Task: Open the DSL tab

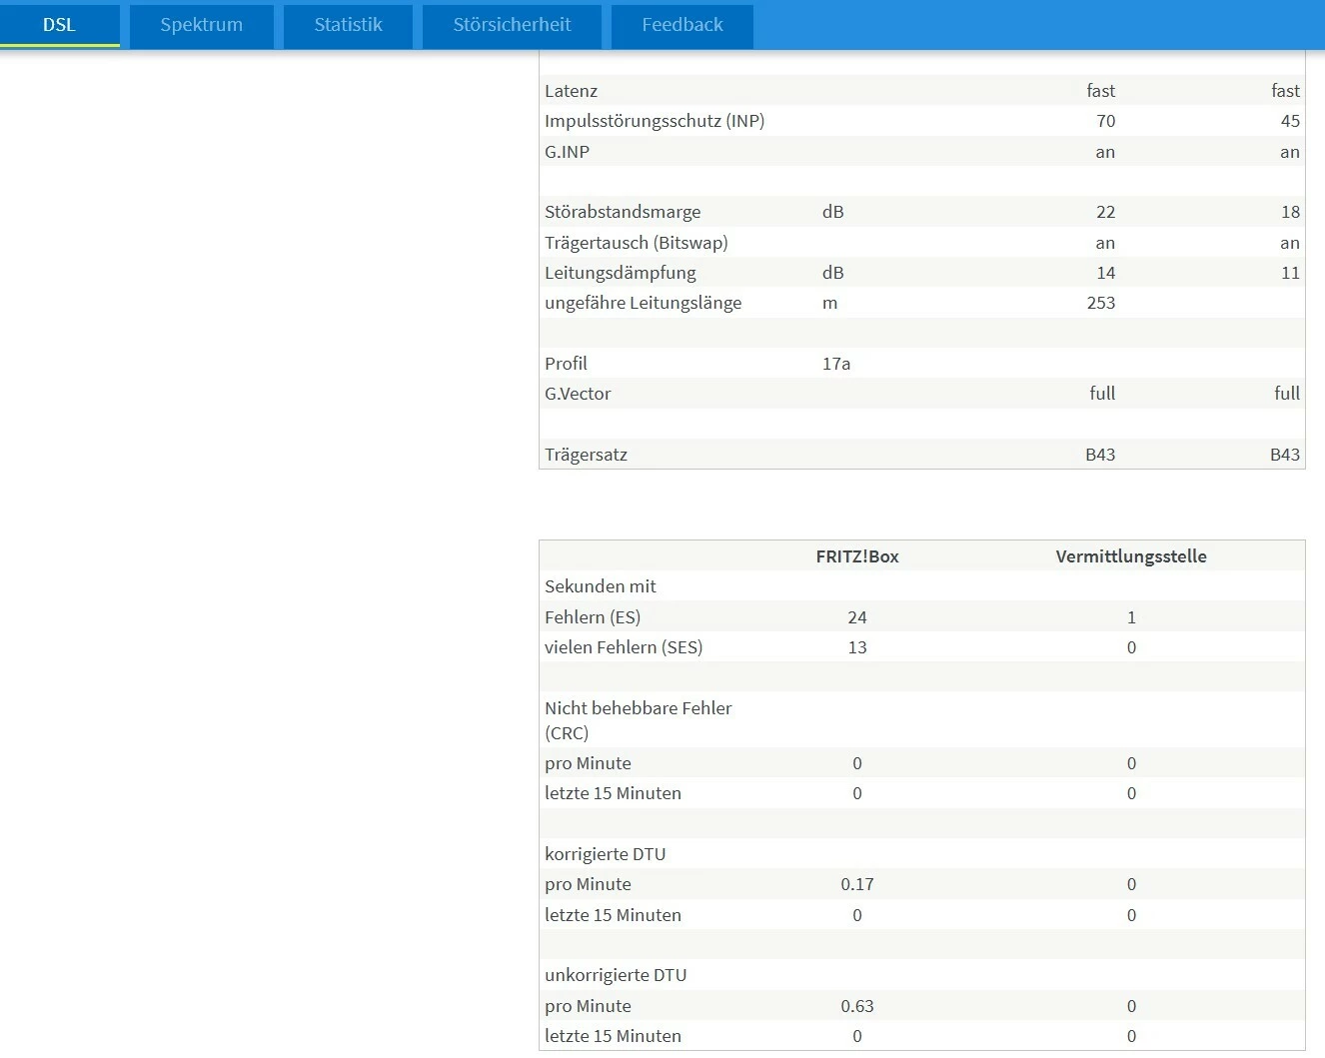Action: (59, 25)
